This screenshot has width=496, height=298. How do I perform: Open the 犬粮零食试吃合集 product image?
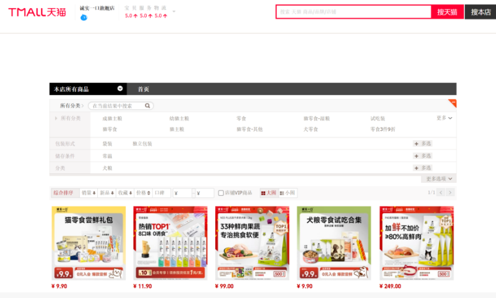[x=334, y=243]
